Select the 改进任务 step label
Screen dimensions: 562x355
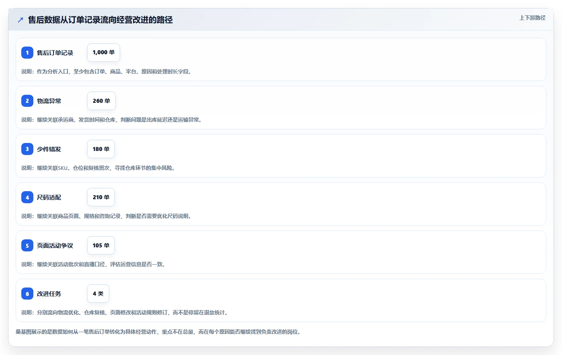click(49, 294)
